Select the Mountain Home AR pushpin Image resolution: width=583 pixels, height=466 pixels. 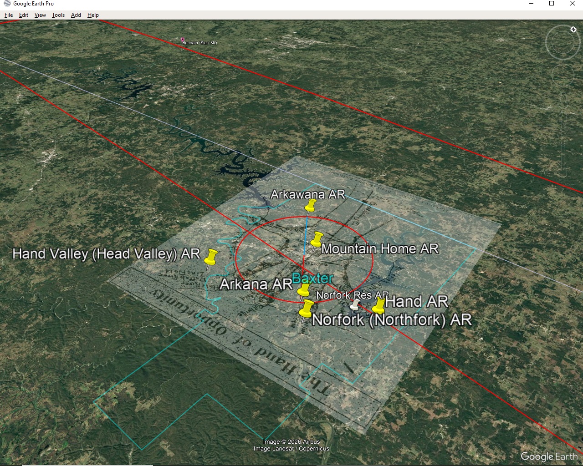click(317, 239)
